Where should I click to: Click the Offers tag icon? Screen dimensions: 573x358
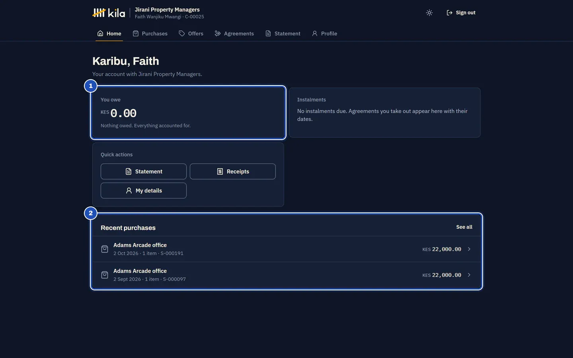pos(182,33)
